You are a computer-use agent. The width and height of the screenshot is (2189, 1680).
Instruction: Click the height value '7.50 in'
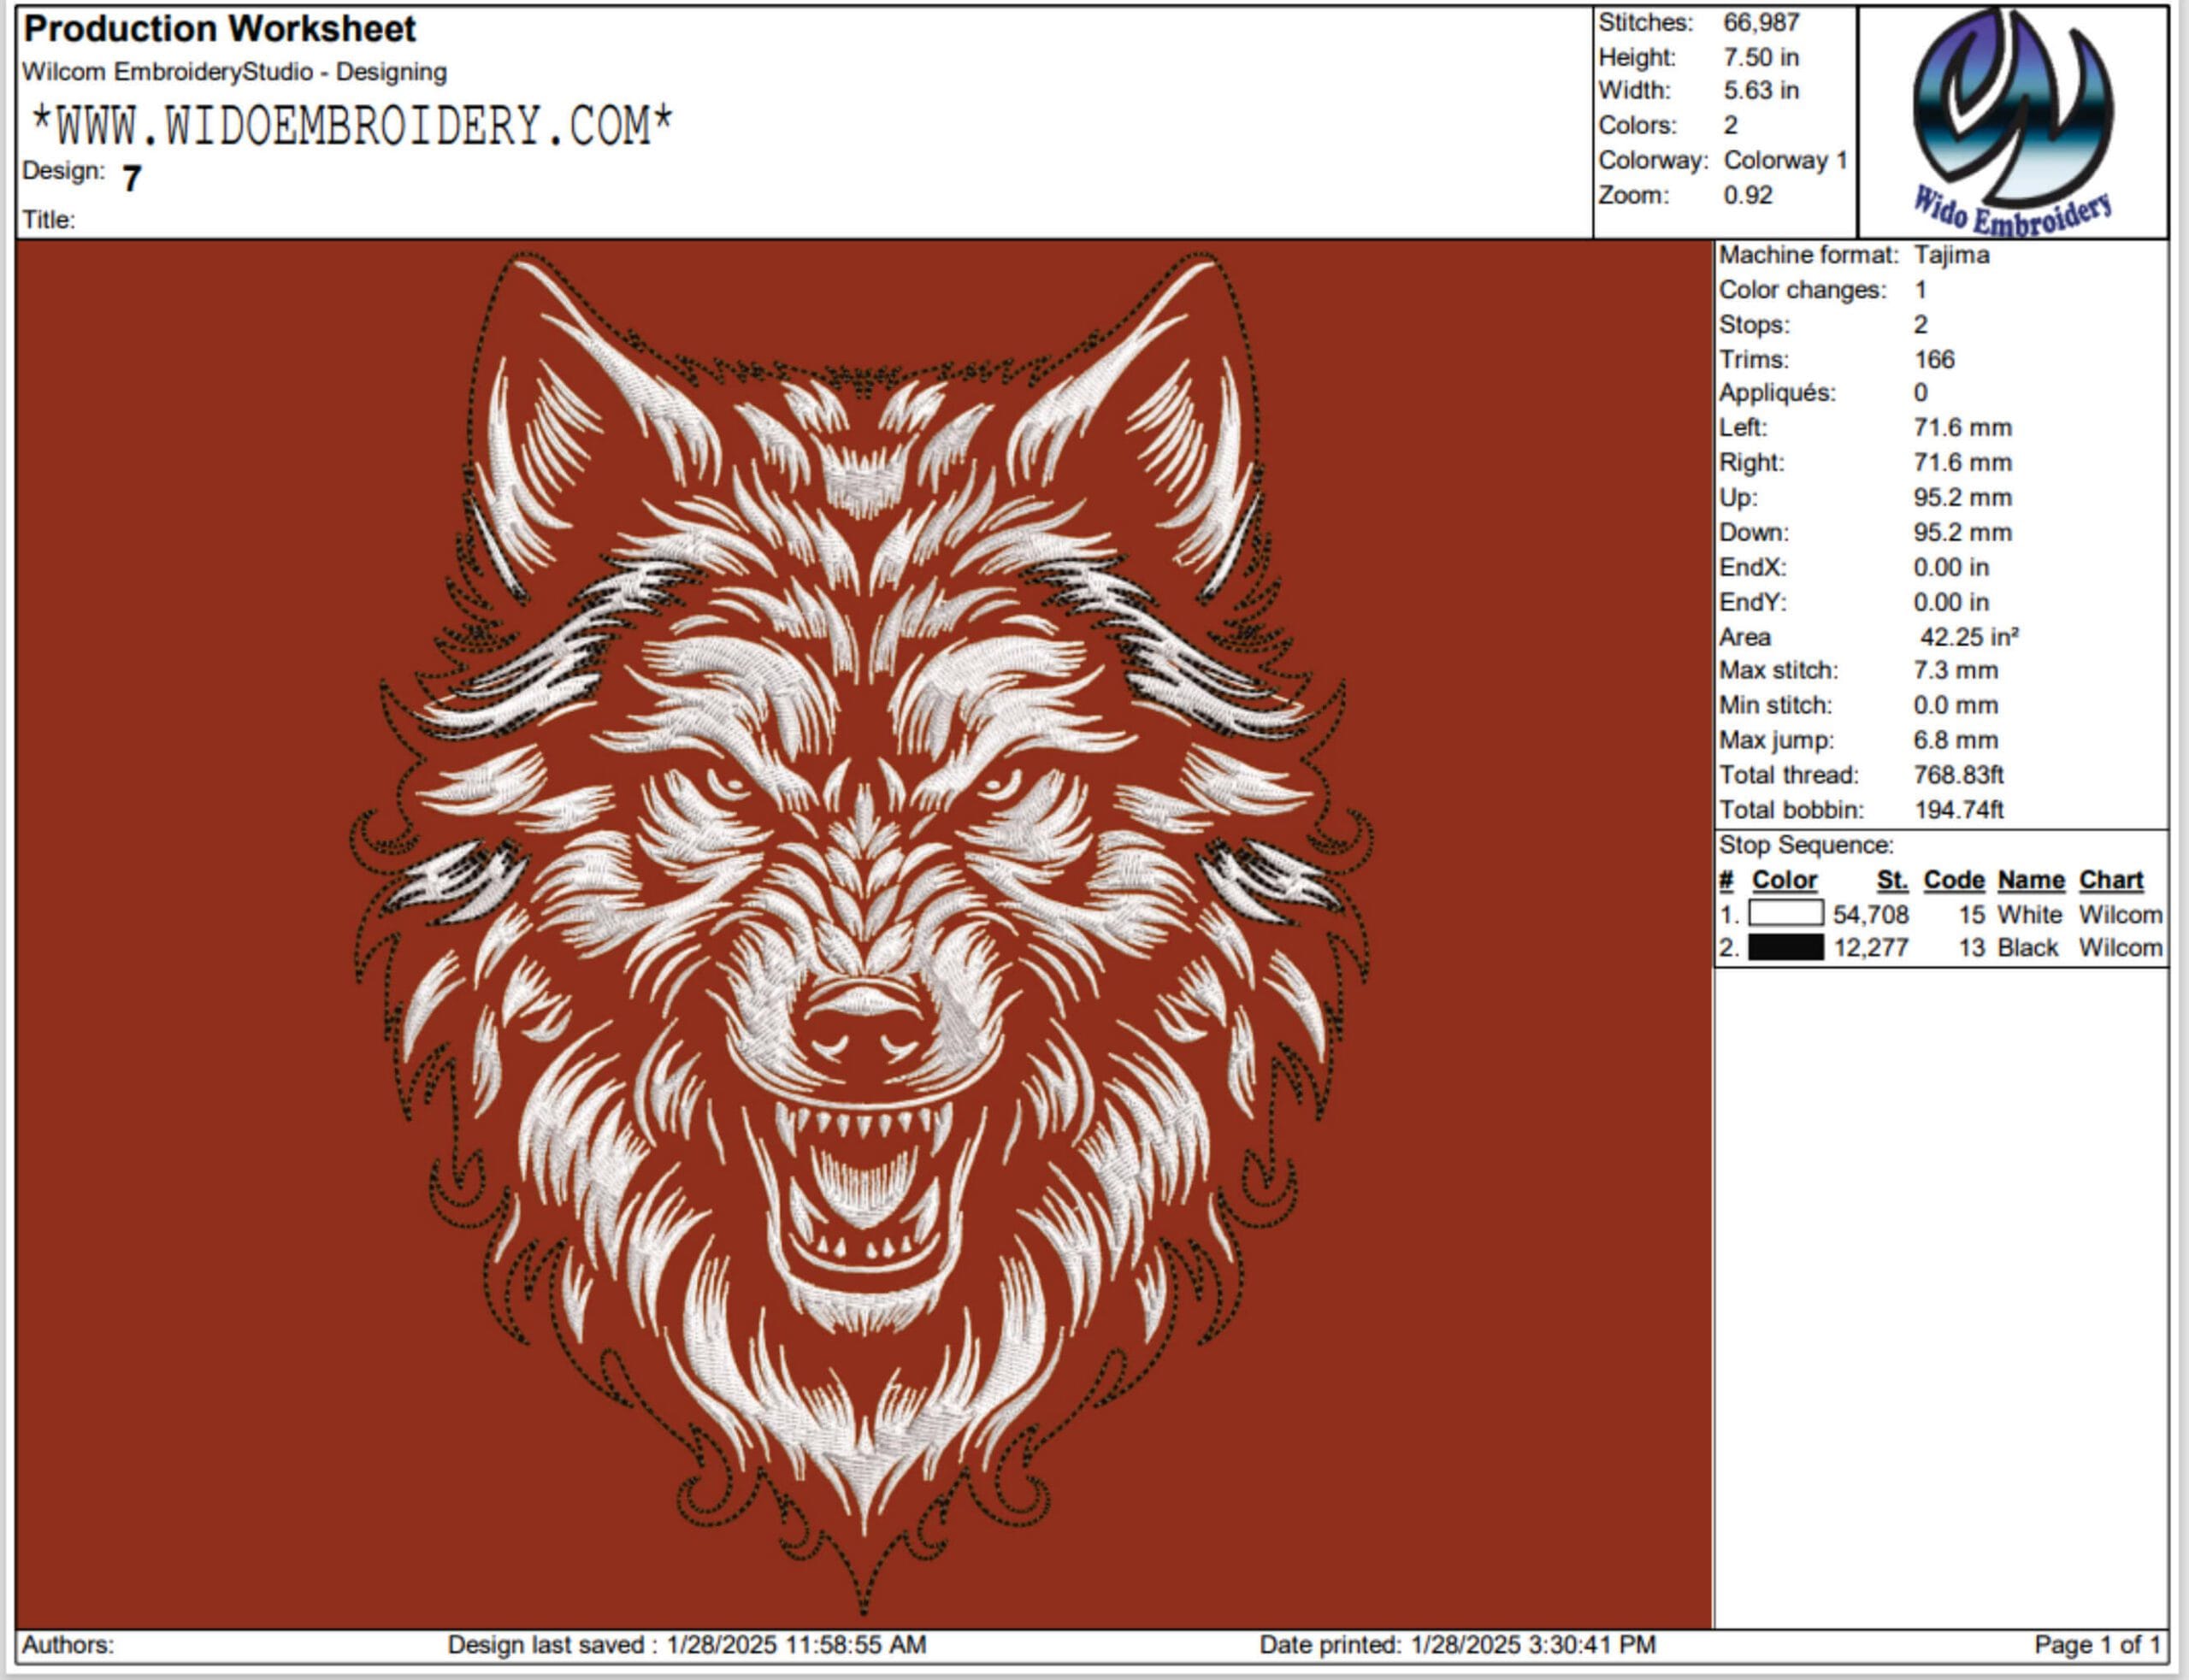tap(1761, 57)
